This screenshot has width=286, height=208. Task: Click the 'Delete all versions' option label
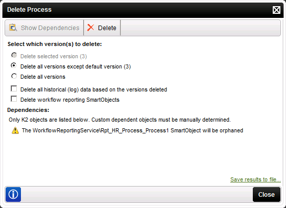[x=43, y=77]
